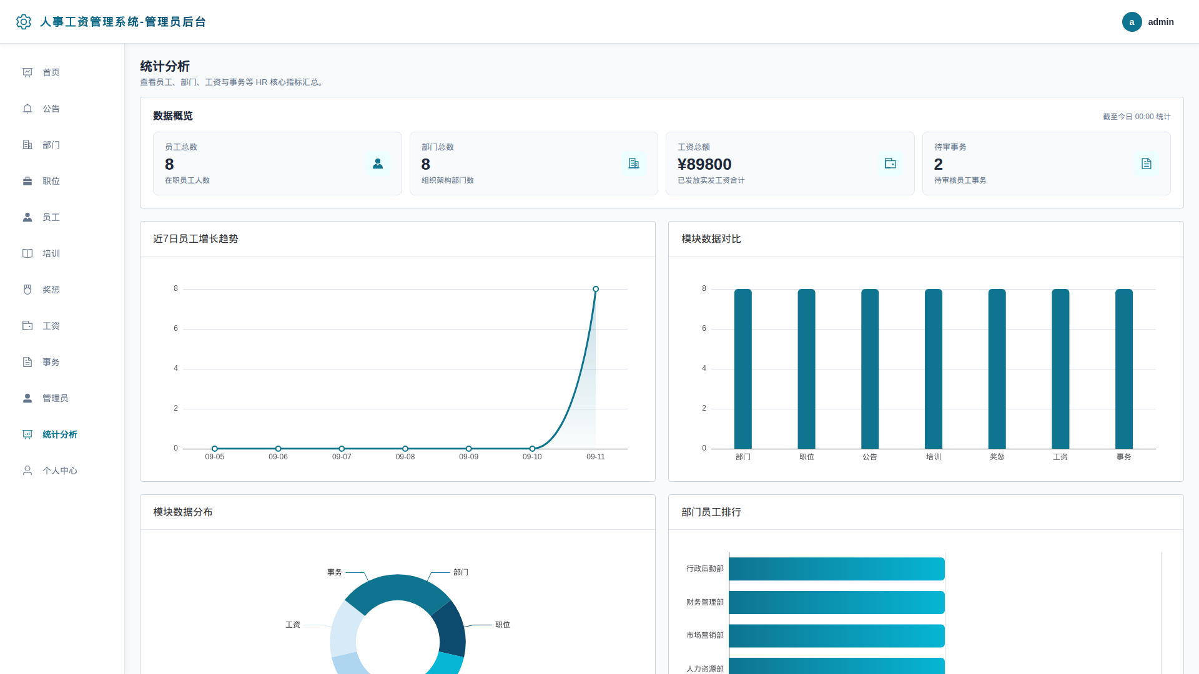Click the 公告 bar in 模块数据对比 chart

[x=870, y=369]
